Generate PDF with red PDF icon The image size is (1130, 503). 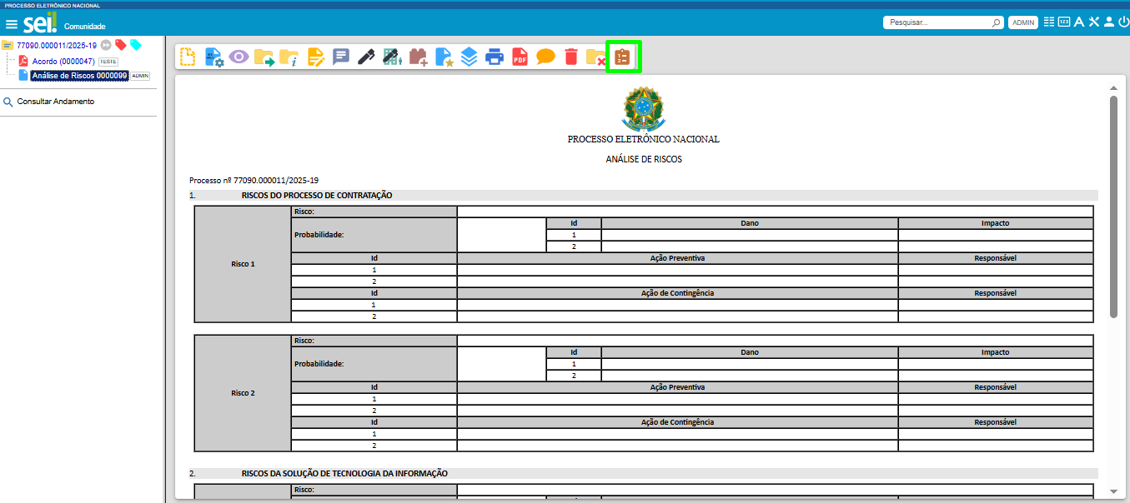tap(520, 57)
